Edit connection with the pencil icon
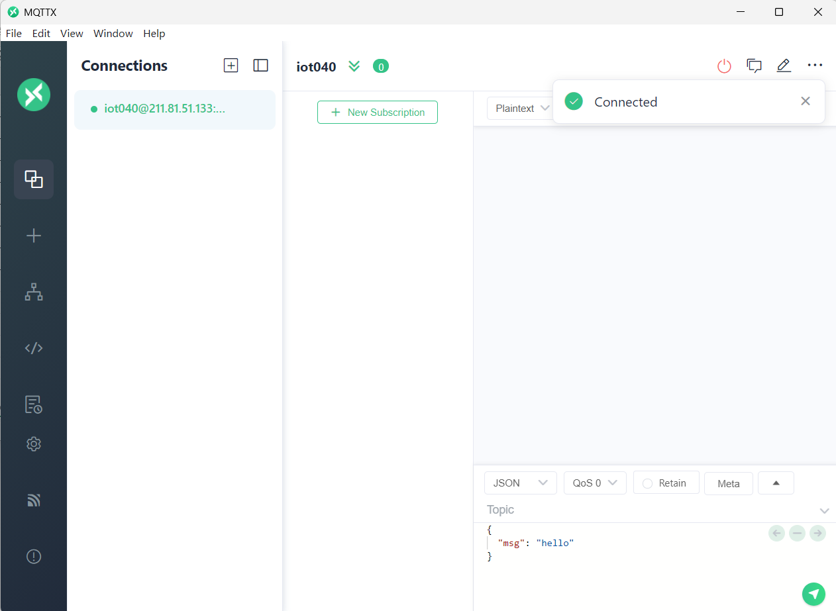 (784, 66)
